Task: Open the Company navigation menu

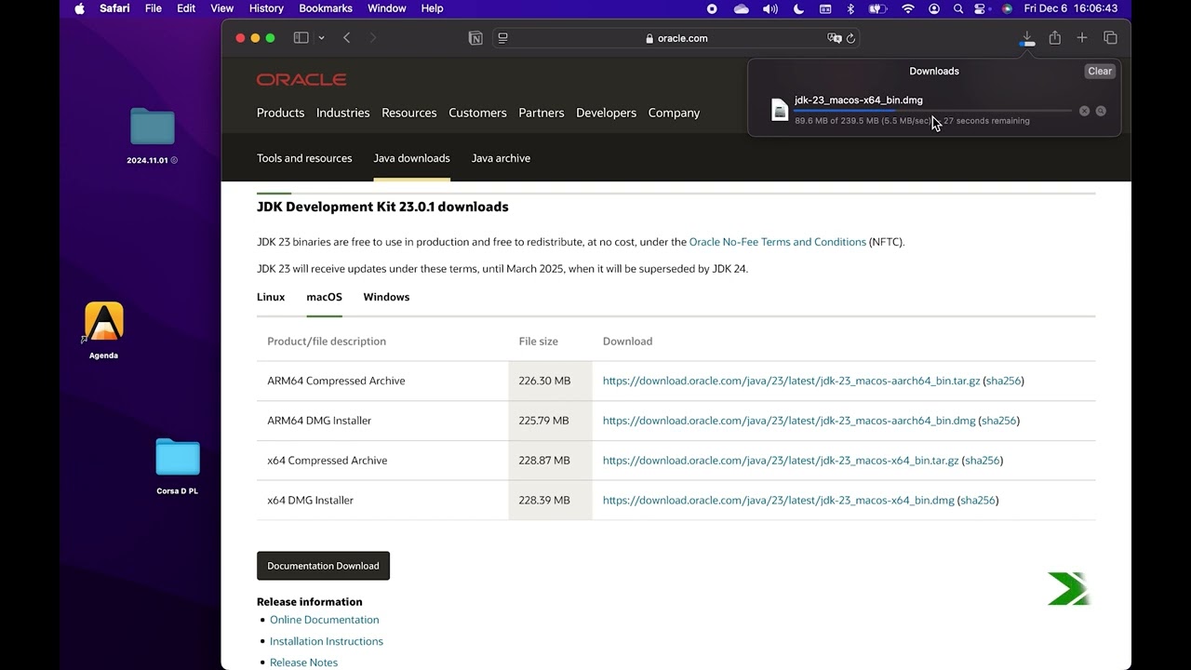Action: [x=674, y=113]
